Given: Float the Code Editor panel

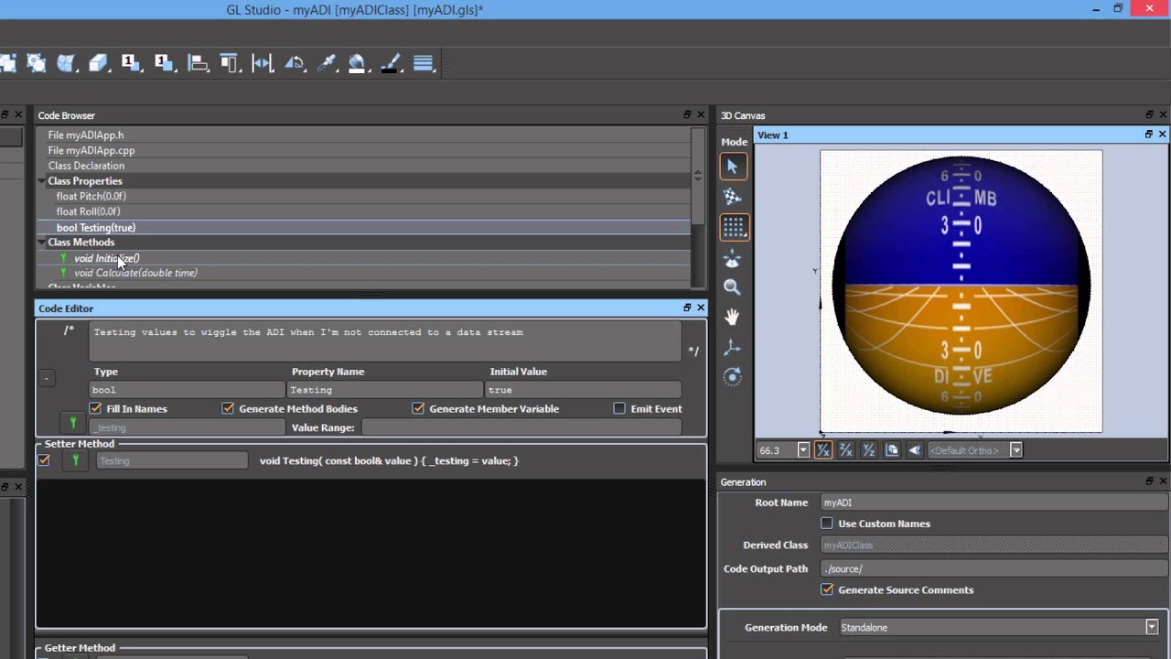Looking at the screenshot, I should click(687, 308).
